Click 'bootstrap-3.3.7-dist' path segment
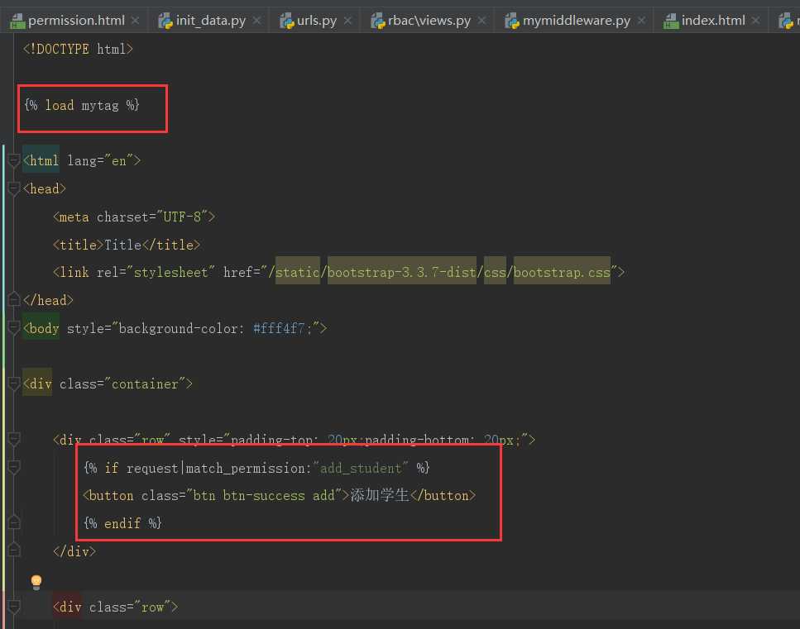 coord(401,272)
